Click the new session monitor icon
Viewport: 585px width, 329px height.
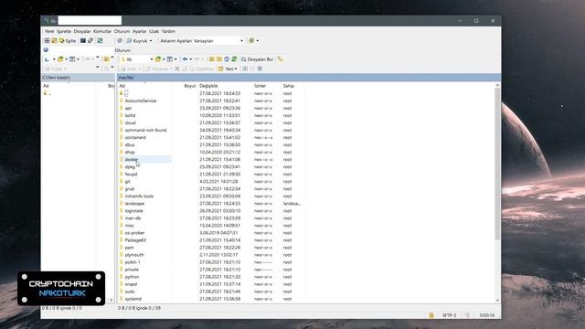(x=46, y=50)
